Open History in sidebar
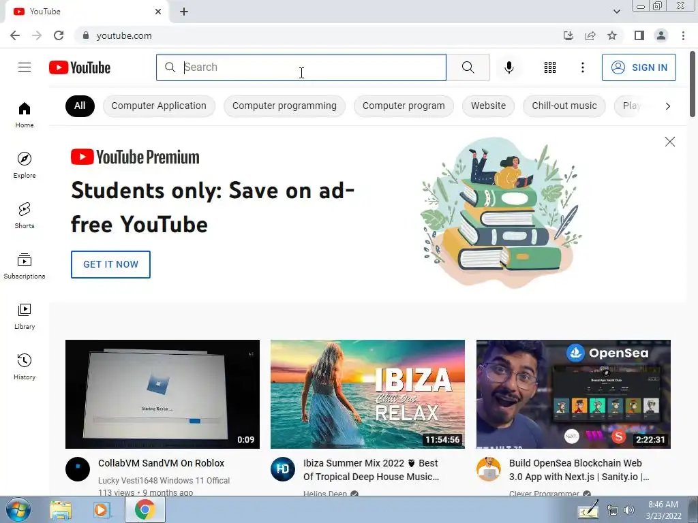 point(25,367)
